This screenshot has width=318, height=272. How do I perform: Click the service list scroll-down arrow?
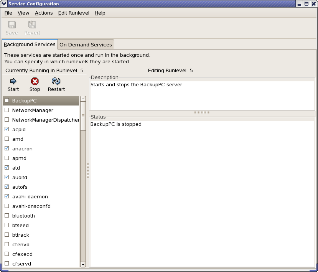[83, 264]
